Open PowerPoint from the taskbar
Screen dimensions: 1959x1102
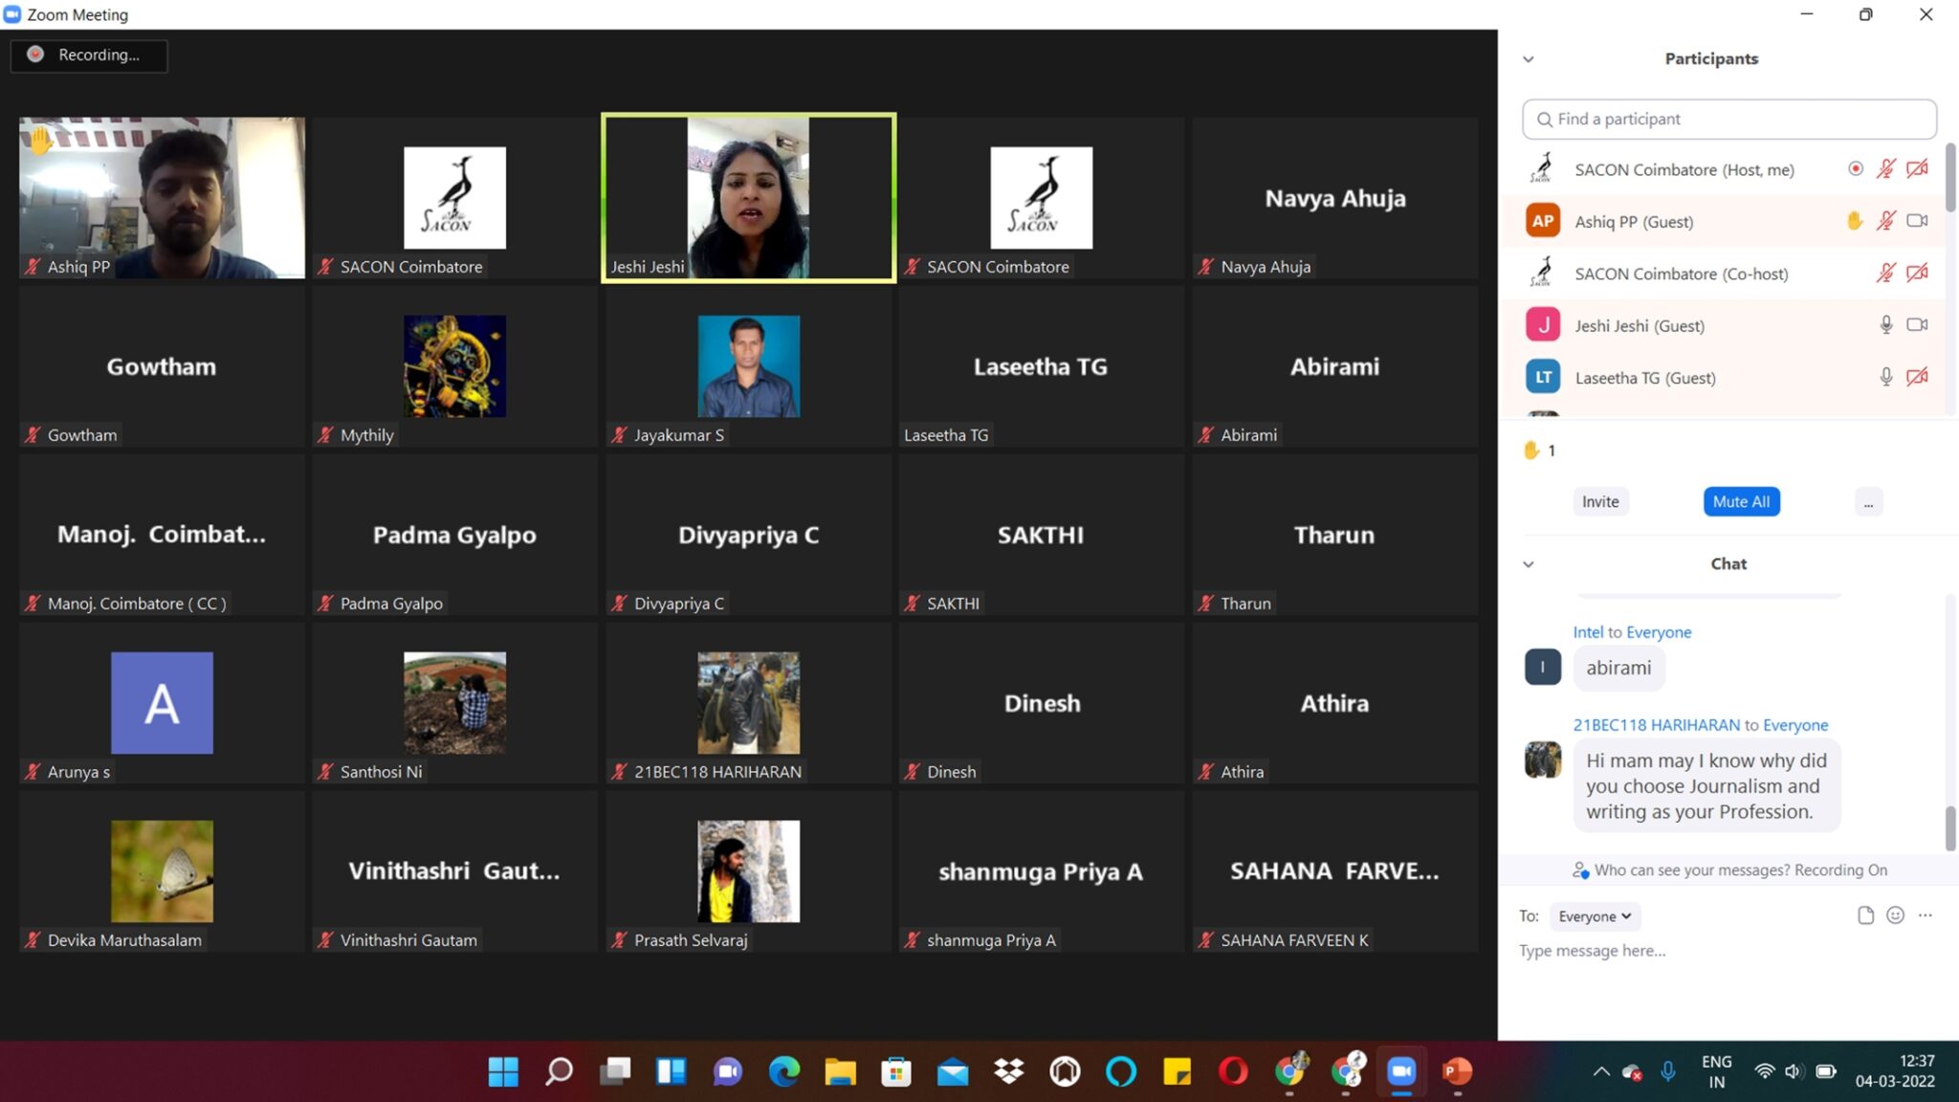click(x=1457, y=1071)
